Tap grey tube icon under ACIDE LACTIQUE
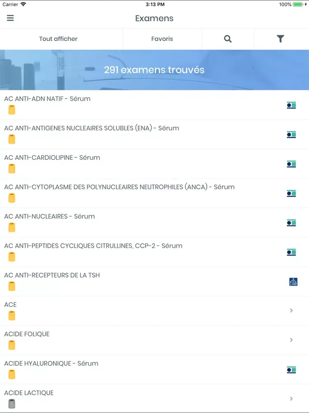This screenshot has height=413, width=309. [x=12, y=404]
